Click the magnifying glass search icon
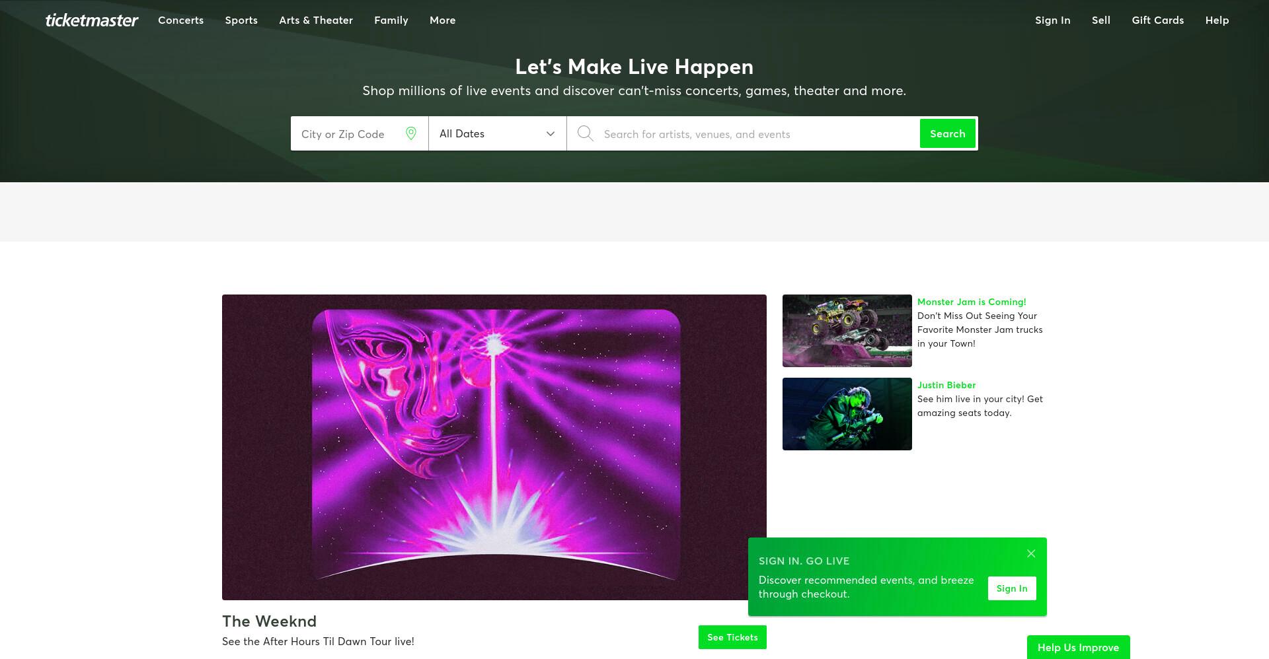 click(585, 133)
